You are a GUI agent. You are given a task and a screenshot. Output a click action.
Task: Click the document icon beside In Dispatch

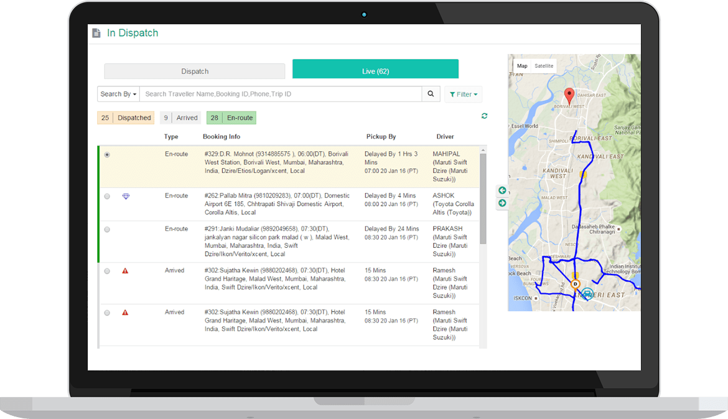pos(96,33)
